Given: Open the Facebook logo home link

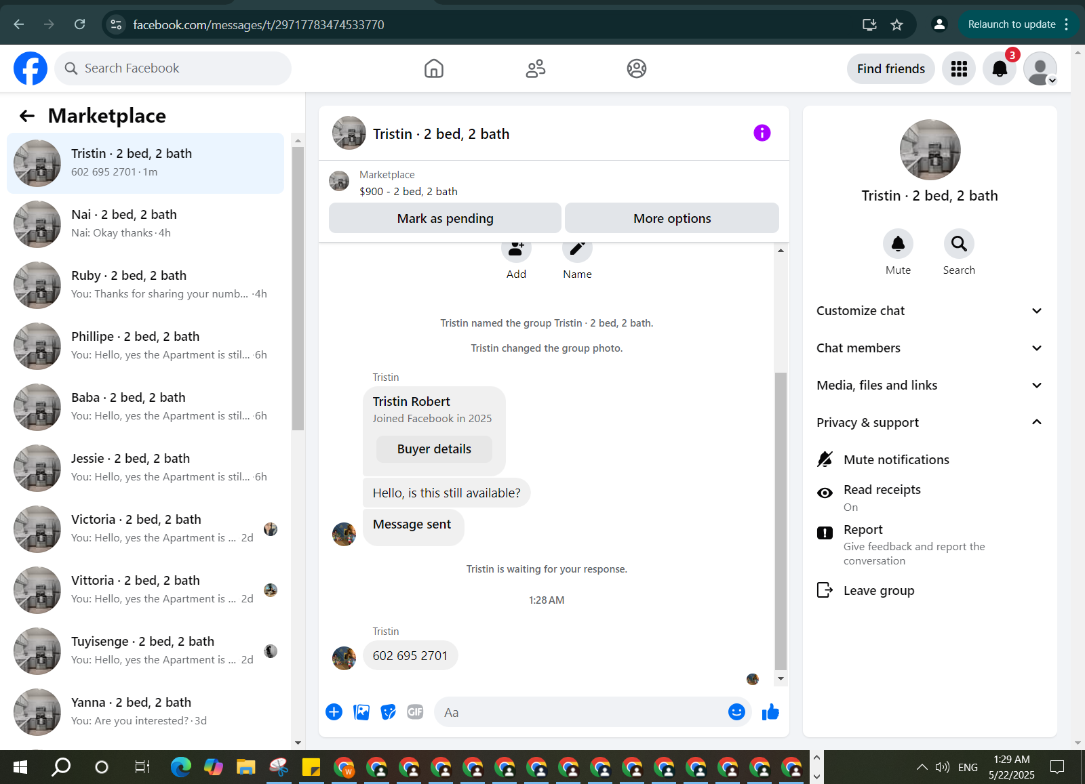Looking at the screenshot, I should tap(31, 68).
